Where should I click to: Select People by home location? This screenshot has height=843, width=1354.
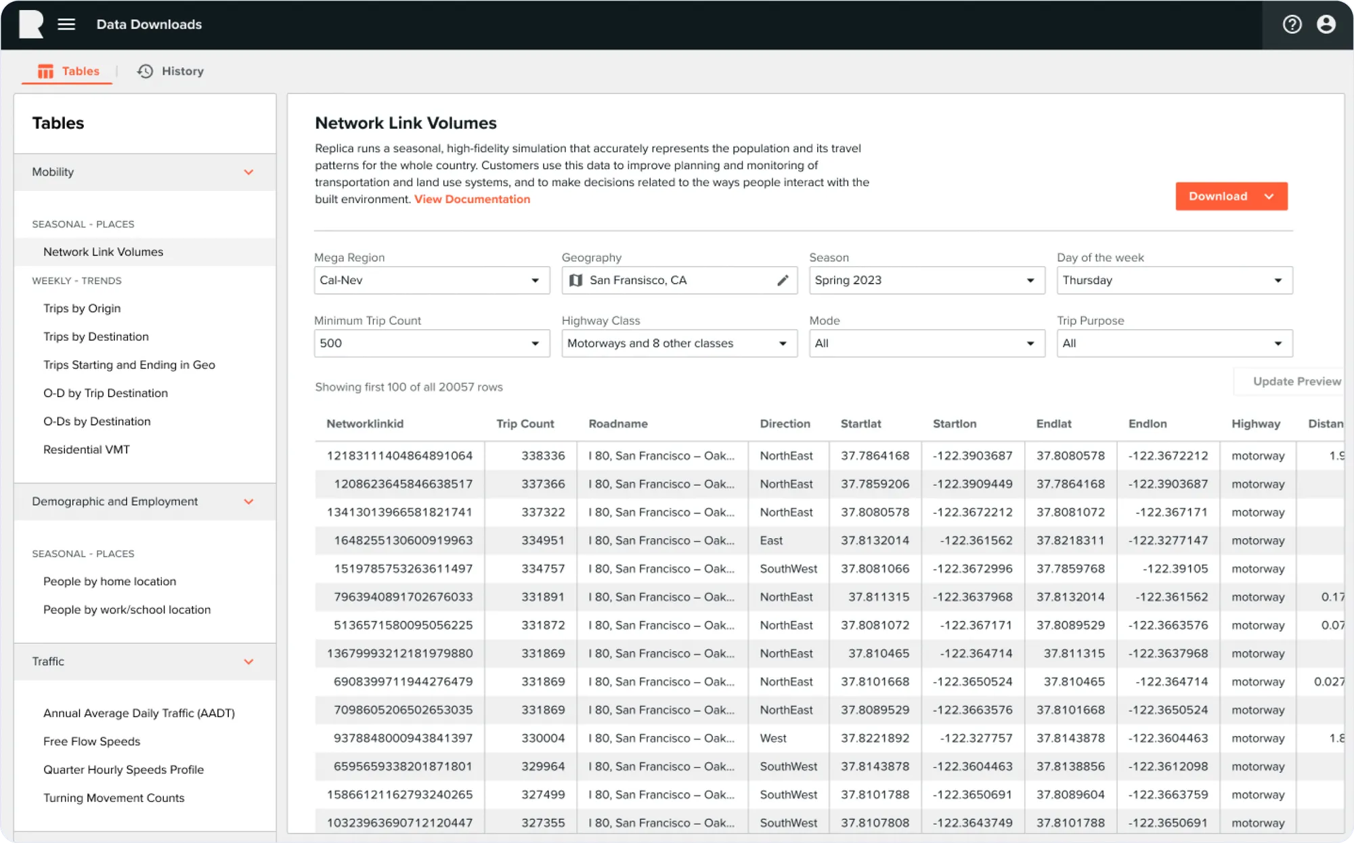[x=110, y=581]
